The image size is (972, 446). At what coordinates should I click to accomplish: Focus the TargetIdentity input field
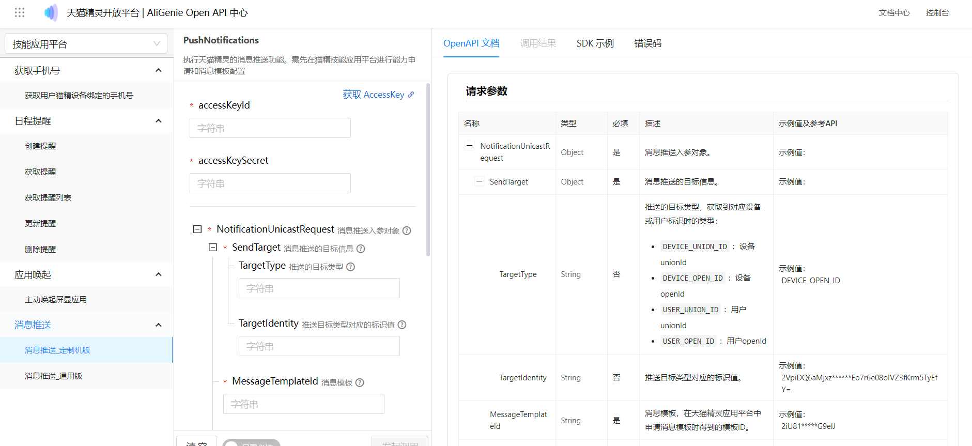point(319,346)
